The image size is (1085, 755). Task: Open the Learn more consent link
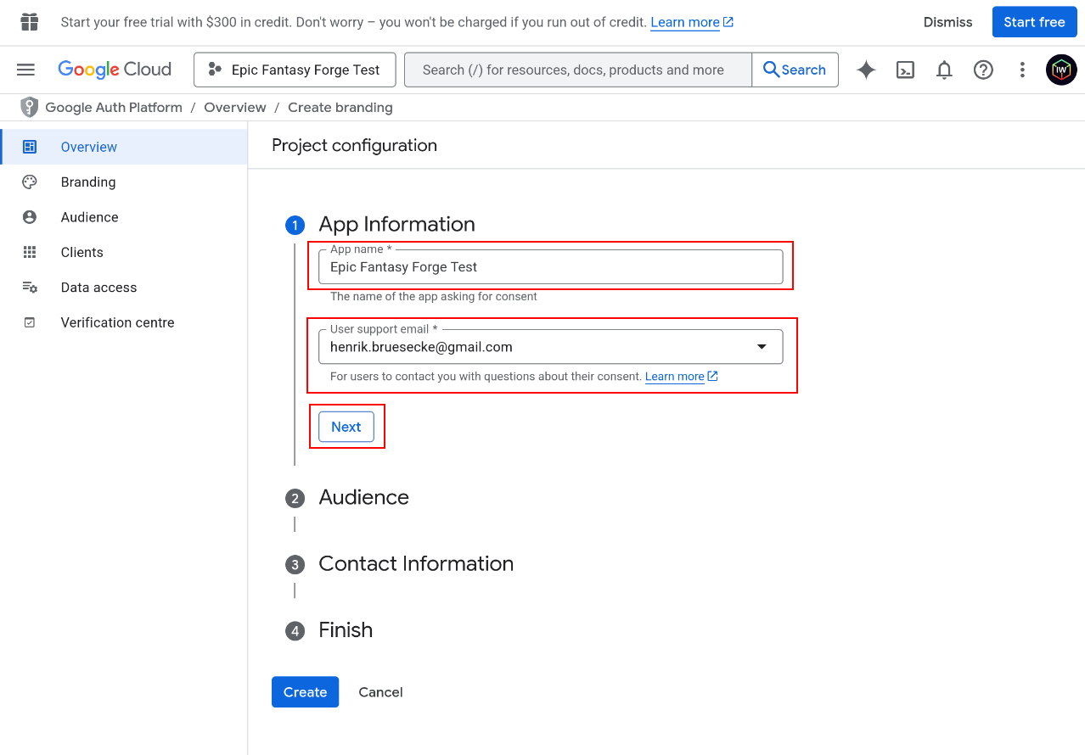[x=675, y=376]
